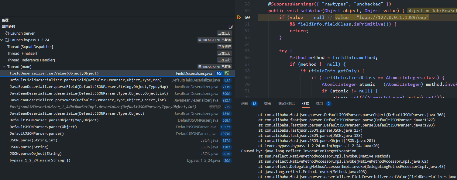This screenshot has height=180, width=457.
Task: Select the bypass_1_2_24.main(String[]) stack frame
Action: [x=40, y=161]
